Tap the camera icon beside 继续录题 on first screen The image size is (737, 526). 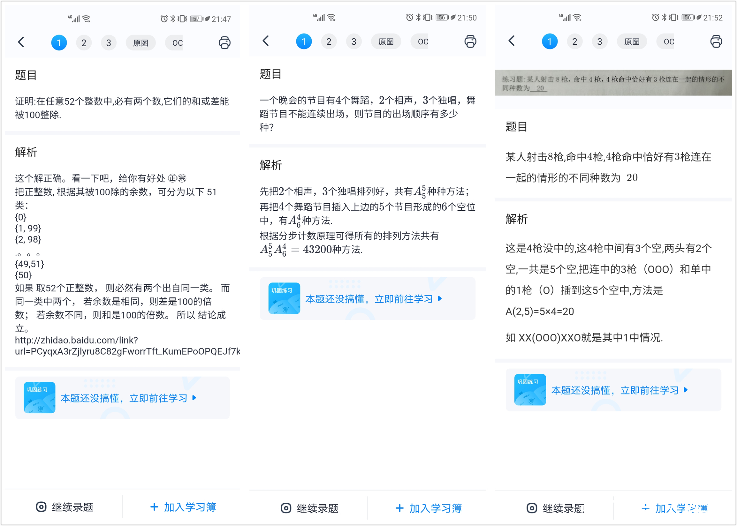(41, 507)
